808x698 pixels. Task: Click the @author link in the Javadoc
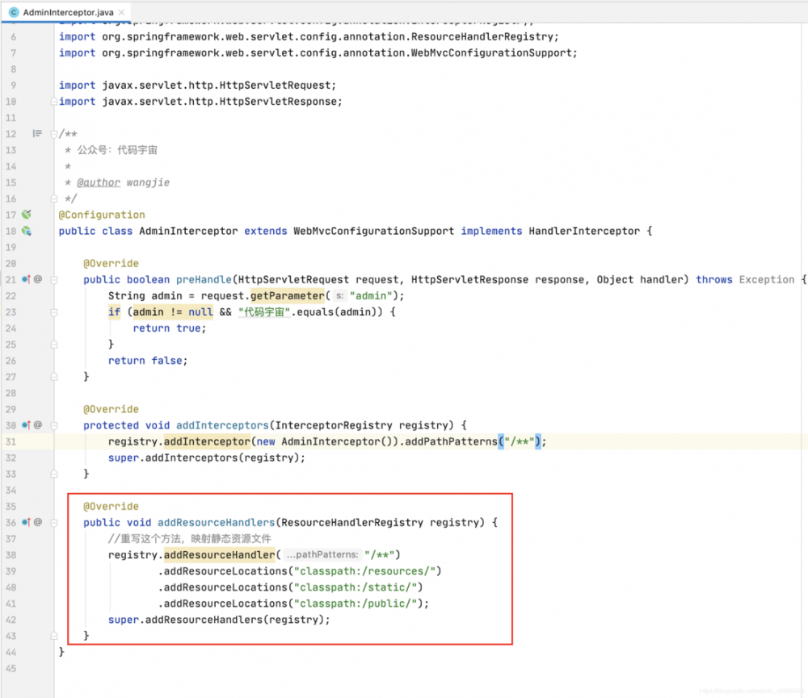[x=98, y=182]
